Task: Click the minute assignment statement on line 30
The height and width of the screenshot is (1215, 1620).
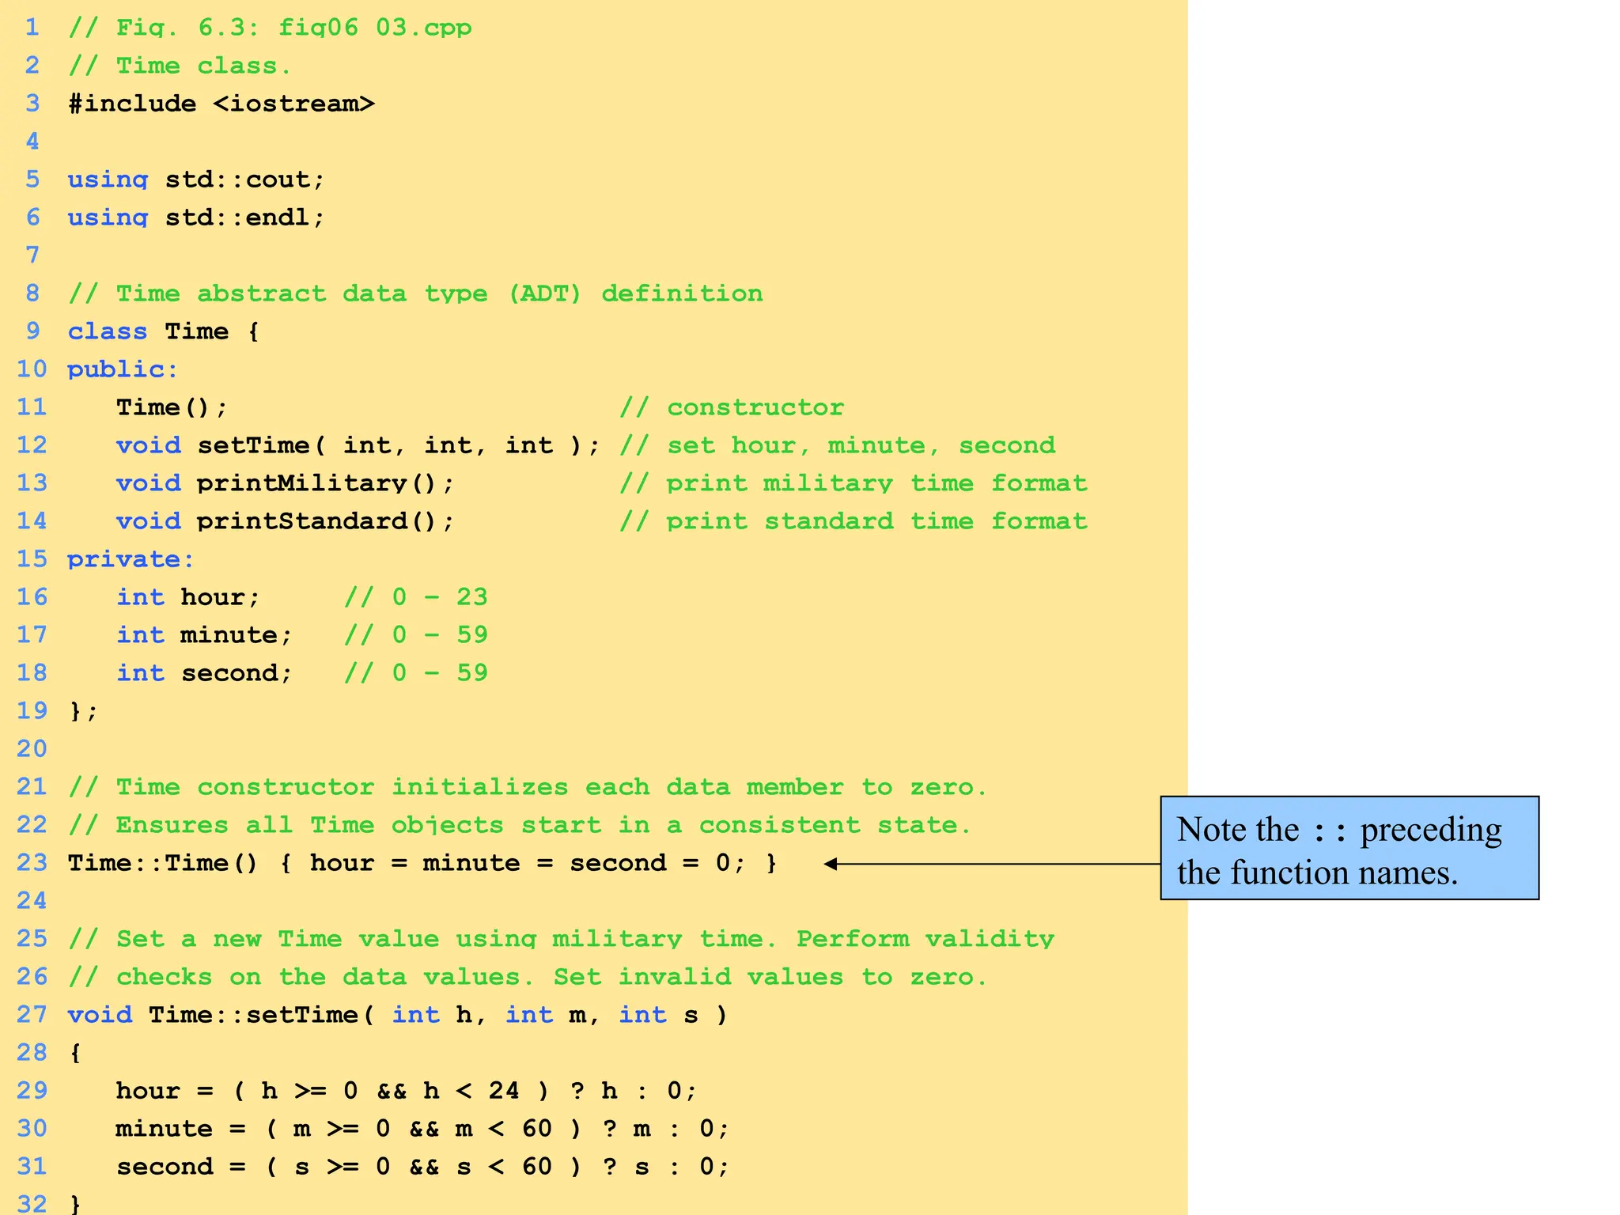Action: (x=422, y=1129)
